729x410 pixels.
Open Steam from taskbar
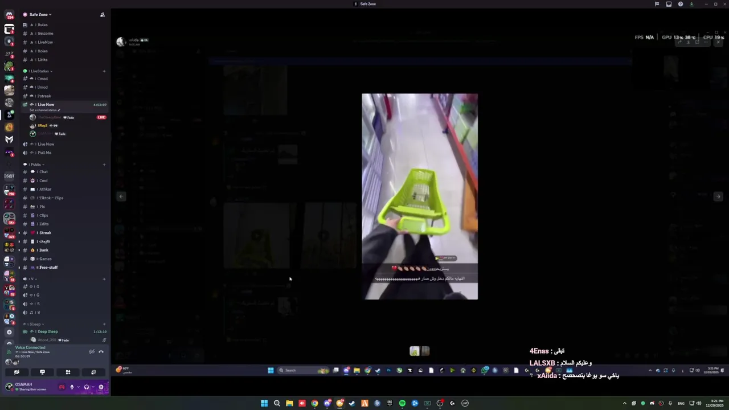coord(352,403)
